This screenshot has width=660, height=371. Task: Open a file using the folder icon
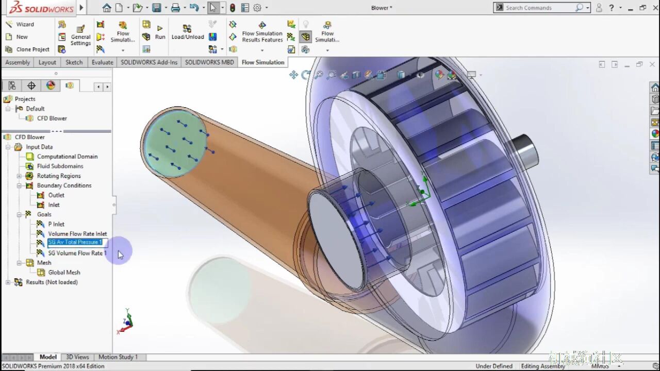pyautogui.click(x=137, y=8)
